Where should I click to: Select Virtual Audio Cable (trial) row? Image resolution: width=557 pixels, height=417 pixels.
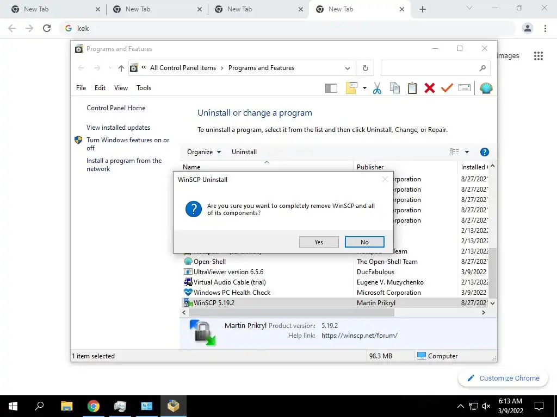point(334,282)
